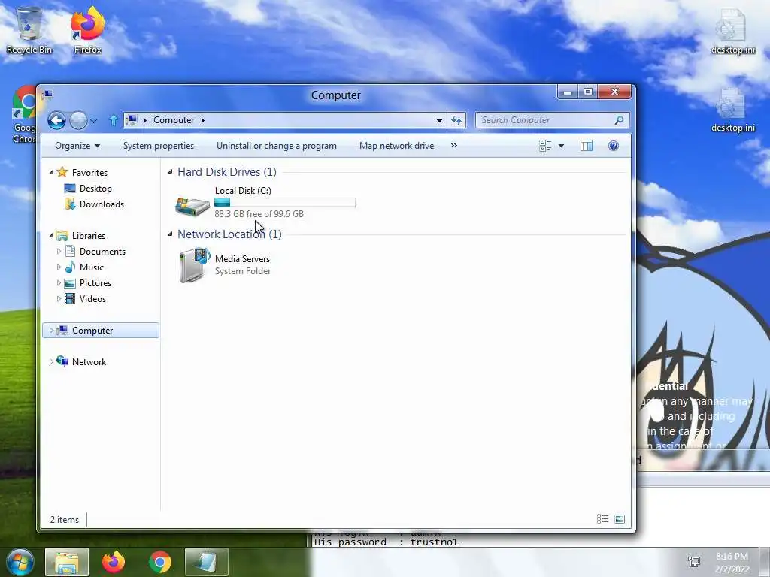
Task: Focus the Search Computer field
Action: 552,120
